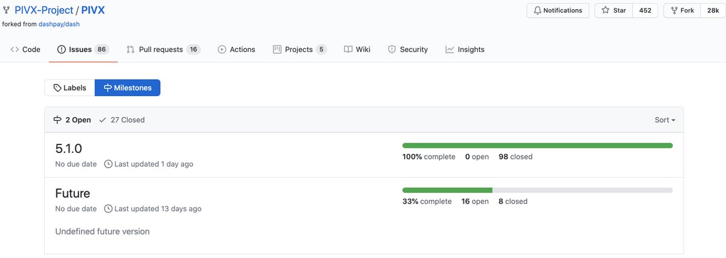Click the Pull requests count badge 16
The image size is (726, 258).
(193, 50)
